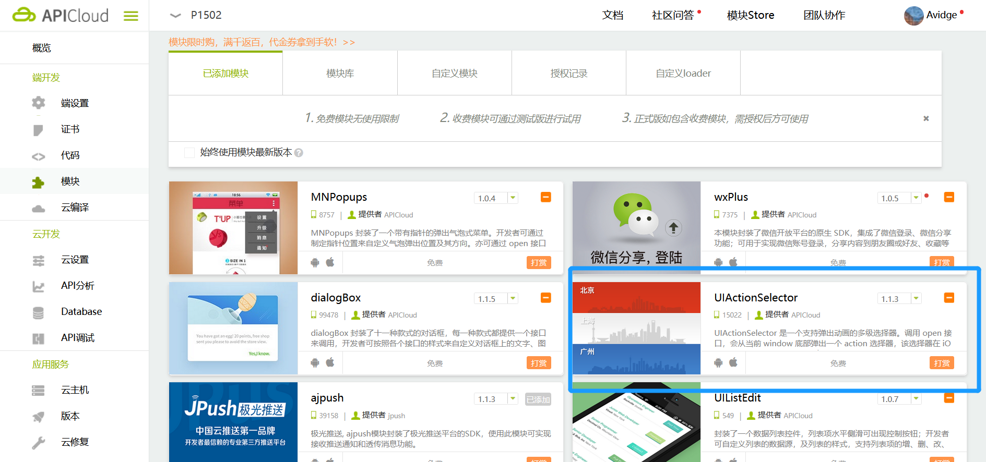
Task: Click 打赏 button on UIActionSelector card
Action: click(942, 362)
